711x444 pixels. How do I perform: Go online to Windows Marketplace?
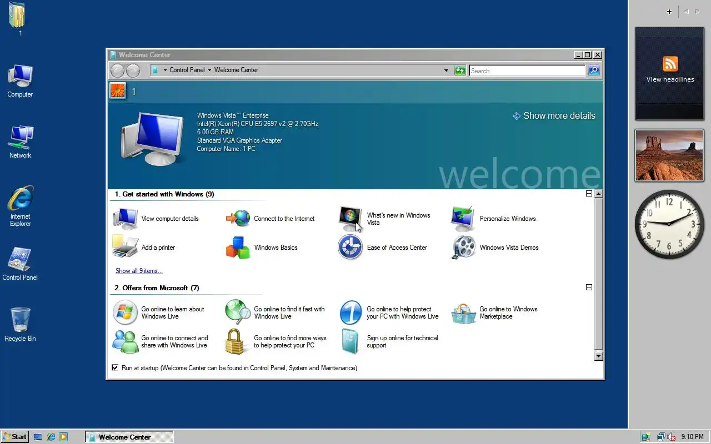(x=494, y=312)
